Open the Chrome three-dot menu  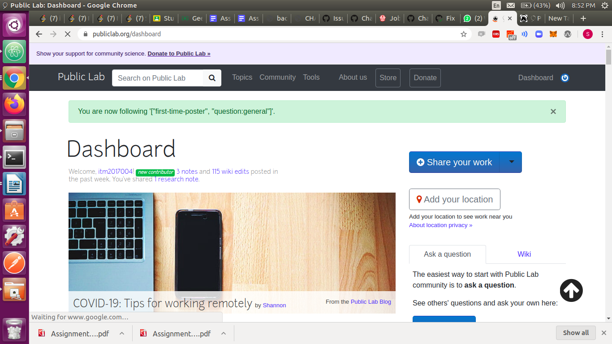coord(603,34)
